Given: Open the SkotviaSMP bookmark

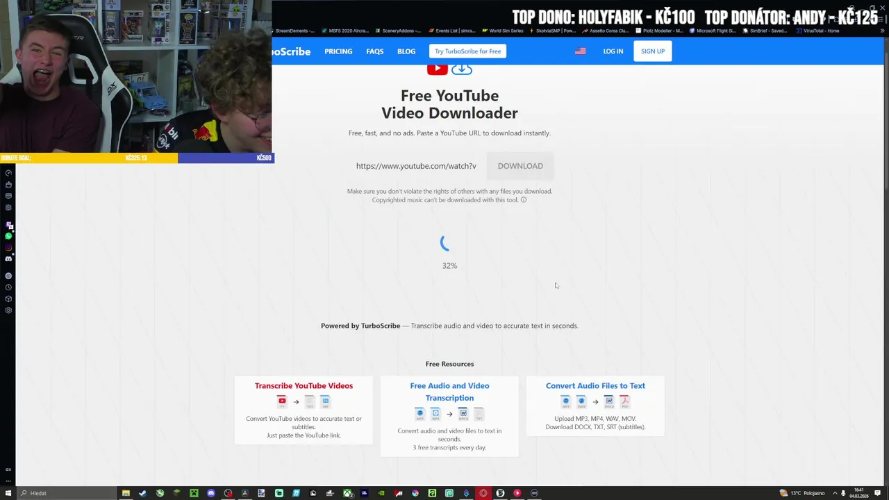Looking at the screenshot, I should [x=554, y=31].
